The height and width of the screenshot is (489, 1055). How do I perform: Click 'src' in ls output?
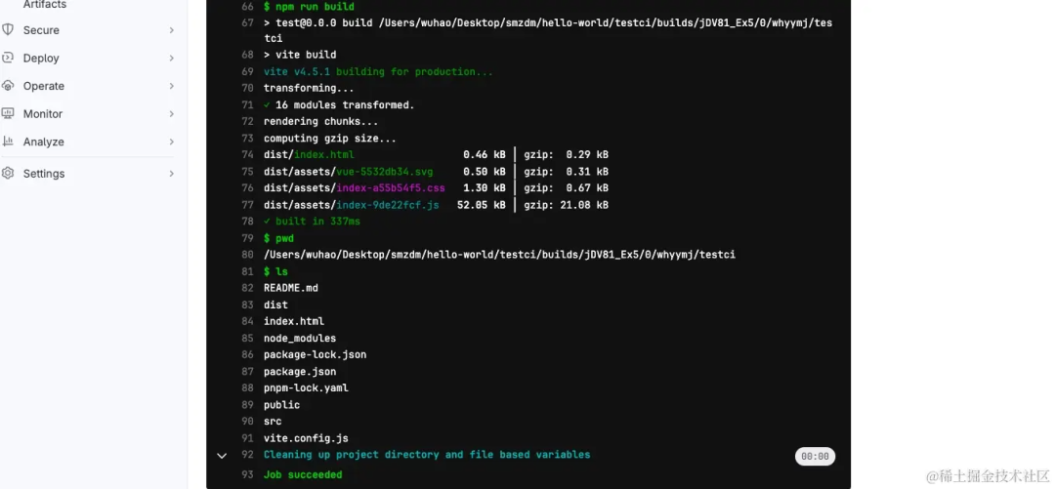point(273,421)
